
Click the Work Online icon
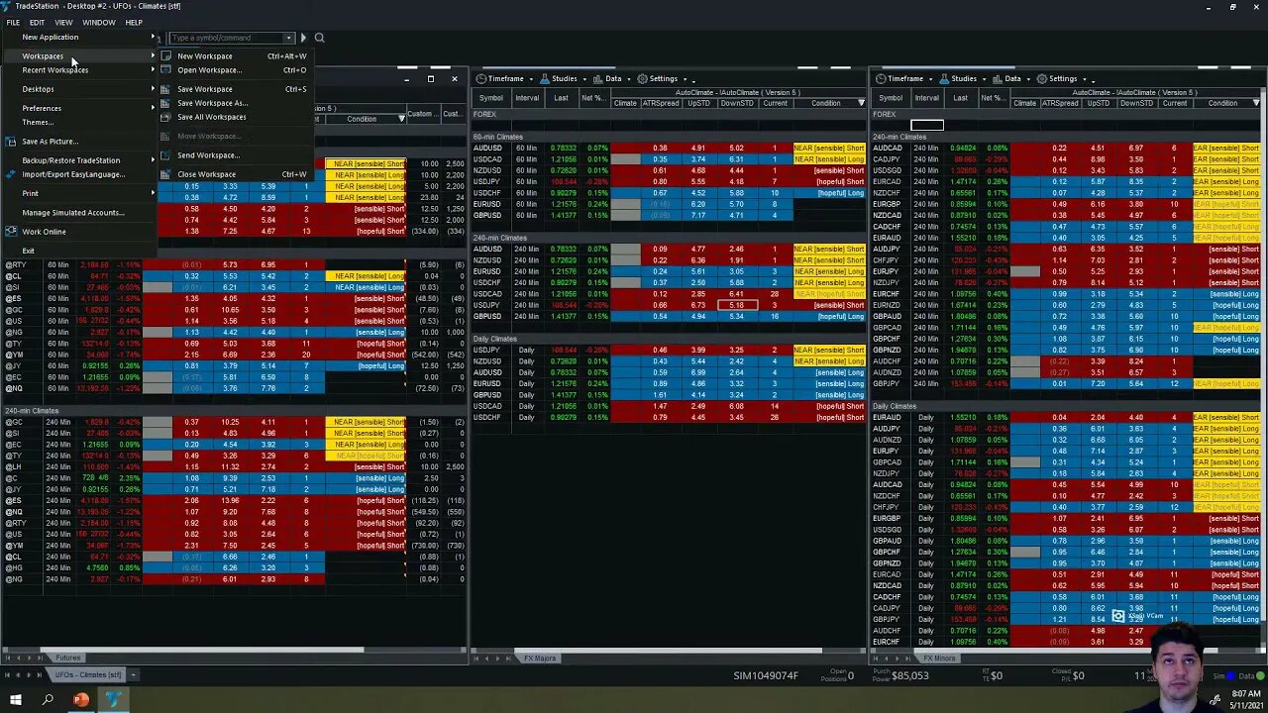[x=12, y=232]
